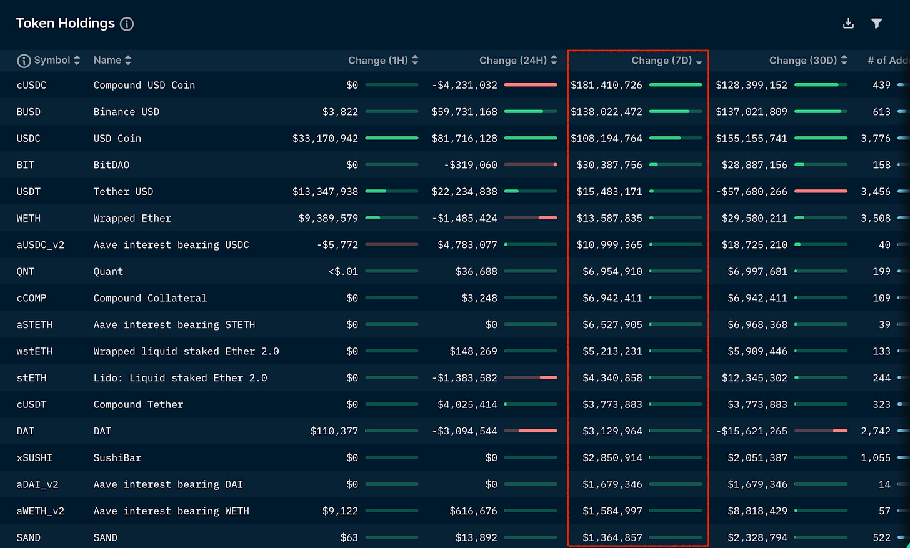Click the 1,055 address count
Viewport: 910px width, 548px height.
876,458
